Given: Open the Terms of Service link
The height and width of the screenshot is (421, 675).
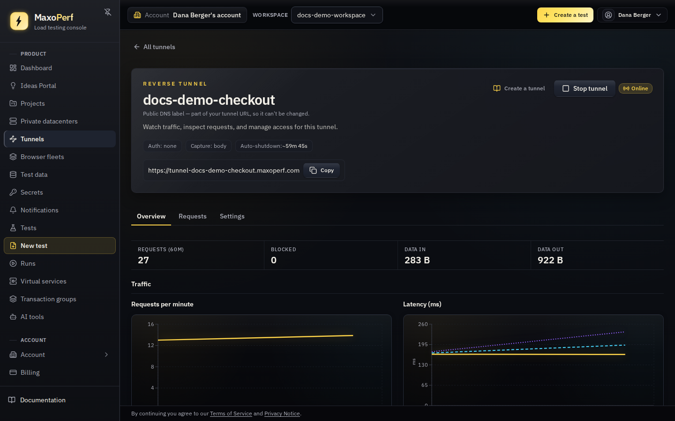Looking at the screenshot, I should [x=231, y=414].
